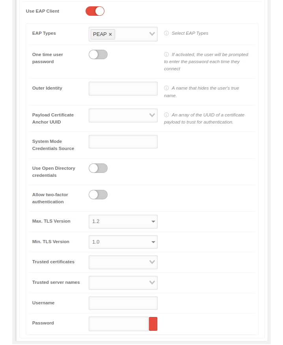The width and height of the screenshot is (283, 345).
Task: Click info icon for one time password hint
Action: pos(166,54)
